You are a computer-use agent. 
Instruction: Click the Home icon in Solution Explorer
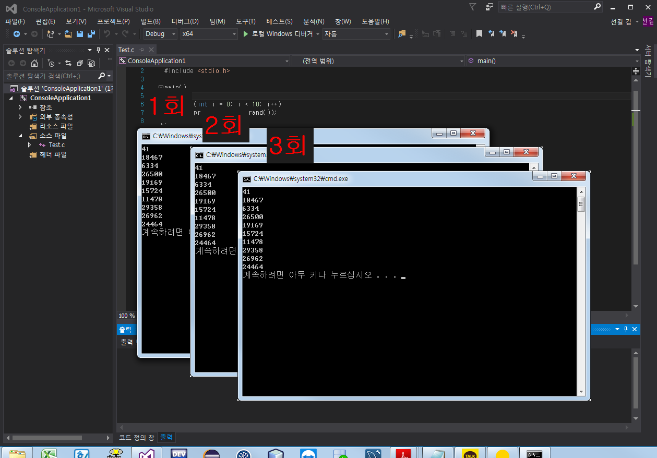pyautogui.click(x=34, y=63)
